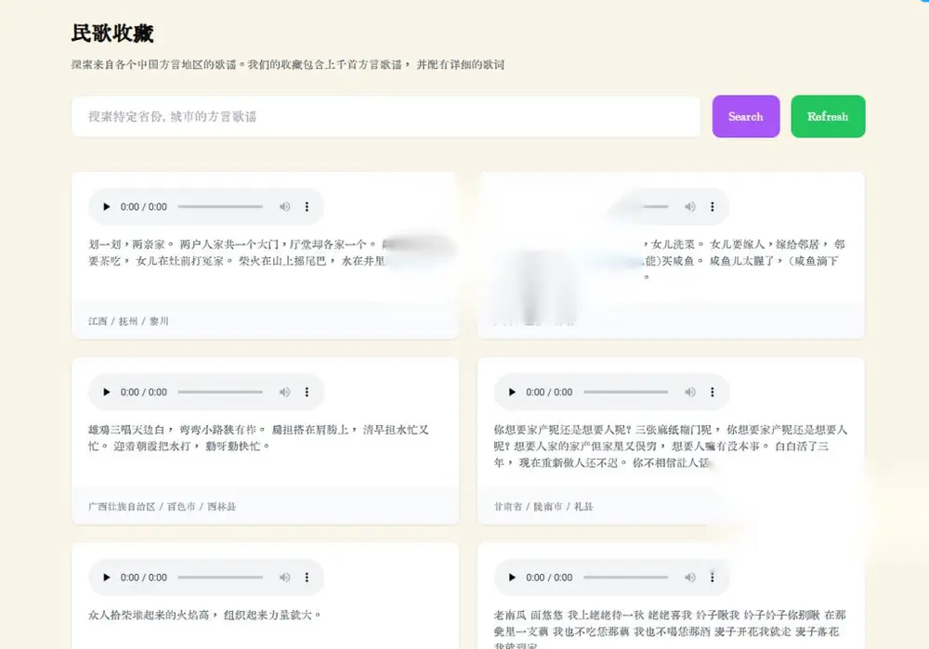
Task: Click the green Refresh button
Action: [828, 117]
